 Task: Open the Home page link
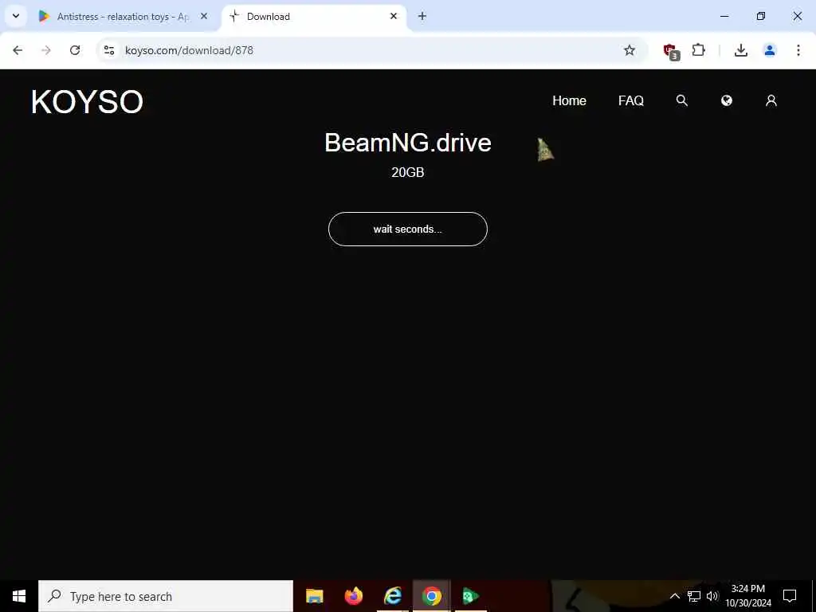[569, 100]
